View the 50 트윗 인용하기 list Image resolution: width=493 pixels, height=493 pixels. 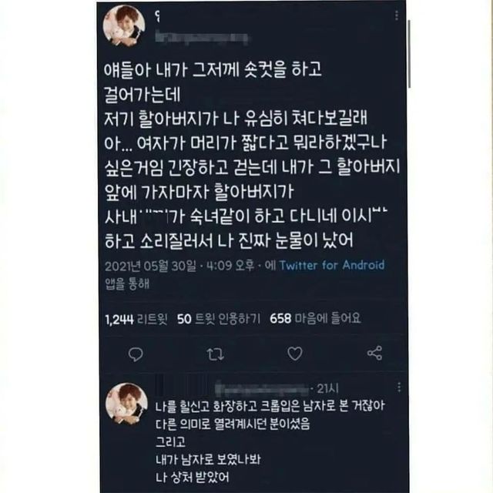tap(219, 319)
